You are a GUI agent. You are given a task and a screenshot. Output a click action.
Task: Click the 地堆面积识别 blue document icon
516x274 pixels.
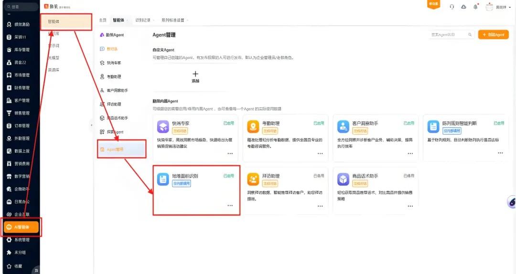163,179
